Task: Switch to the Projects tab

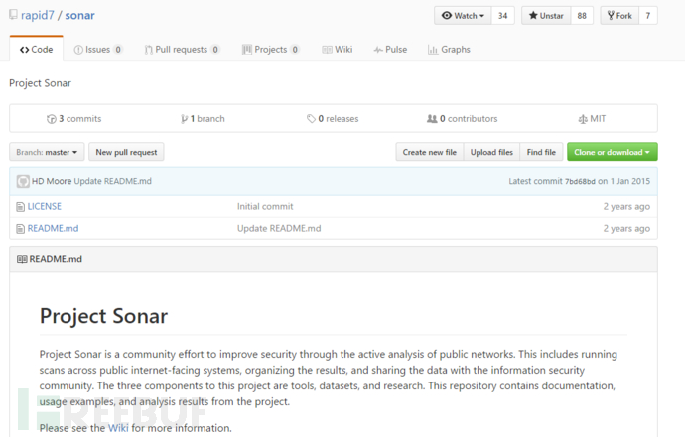Action: point(271,50)
